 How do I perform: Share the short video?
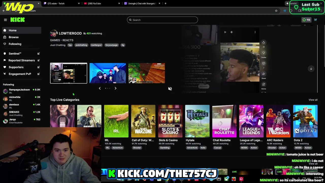[264, 74]
